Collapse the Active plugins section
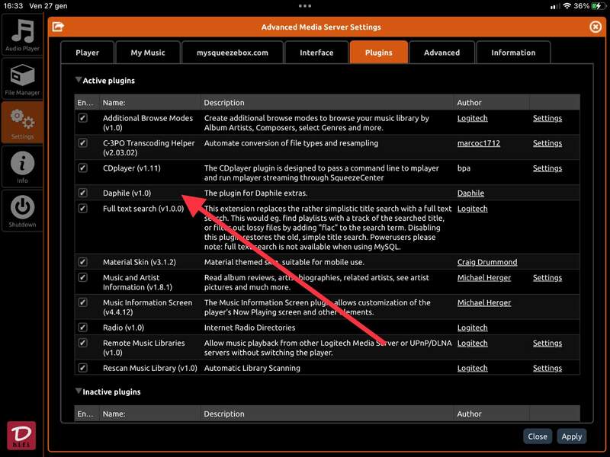Viewport: 610px width, 457px height. [79, 80]
